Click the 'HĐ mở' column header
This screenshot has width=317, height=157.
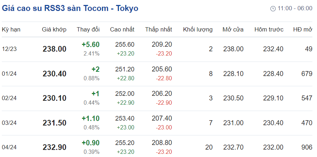303,29
